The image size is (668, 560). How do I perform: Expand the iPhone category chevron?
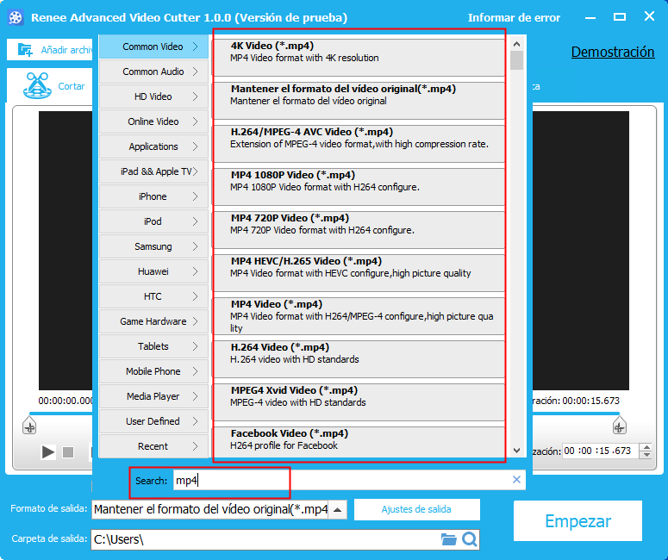click(x=195, y=196)
